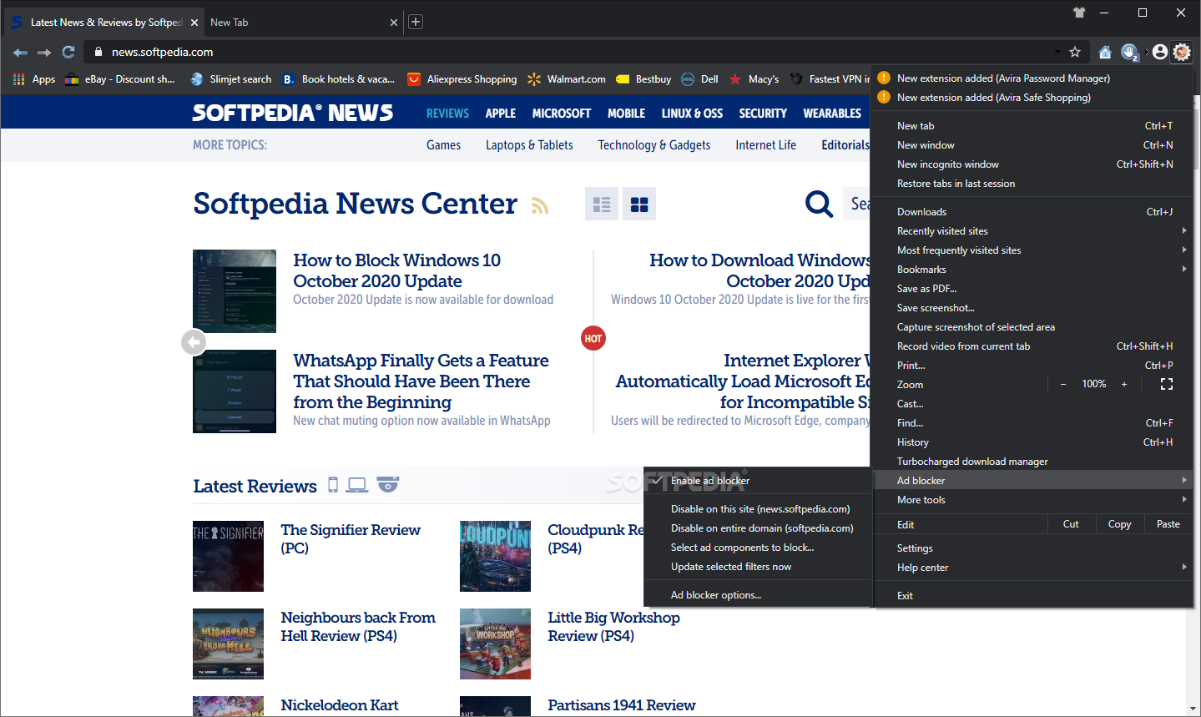The height and width of the screenshot is (717, 1201).
Task: Expand the More tools submenu
Action: click(1032, 500)
